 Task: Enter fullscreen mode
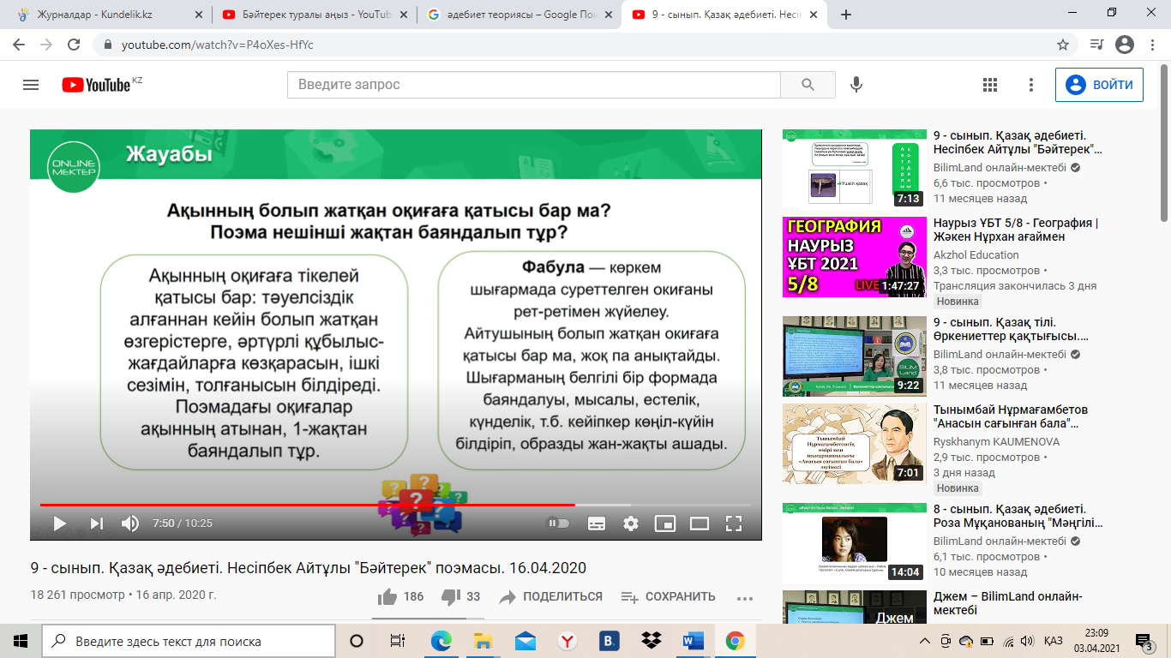733,523
